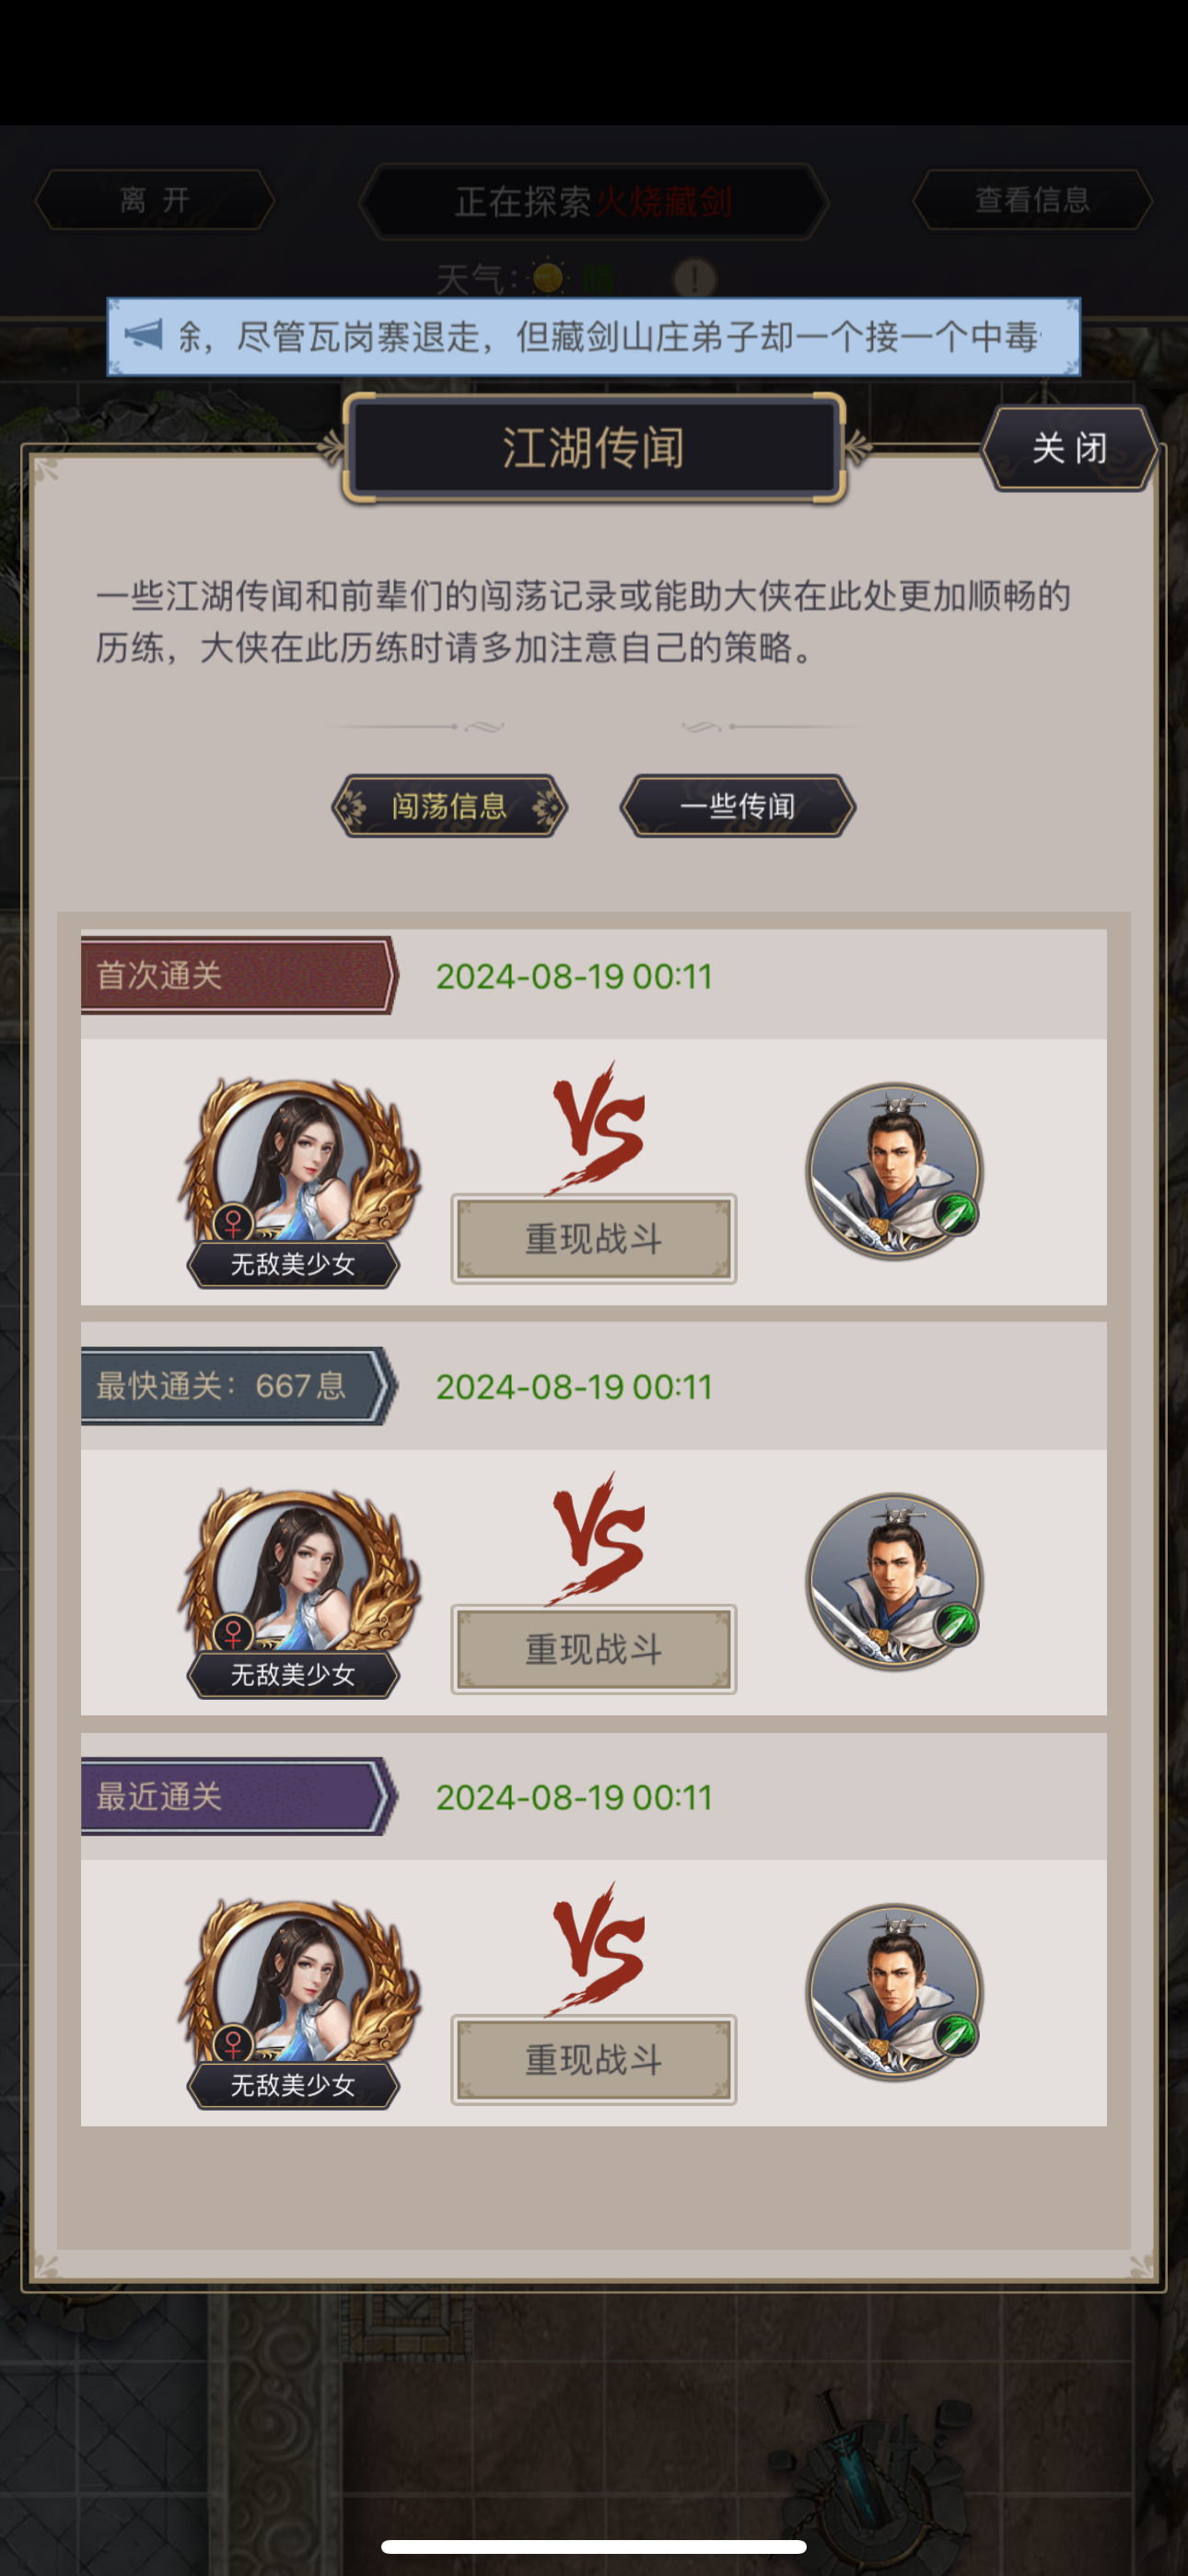The image size is (1188, 2576).
Task: Tap the swordsman opponent portrait in 最快通关
Action: [895, 1581]
